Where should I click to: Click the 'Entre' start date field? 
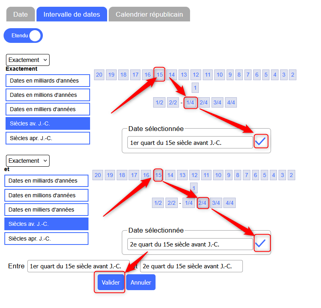point(78,266)
